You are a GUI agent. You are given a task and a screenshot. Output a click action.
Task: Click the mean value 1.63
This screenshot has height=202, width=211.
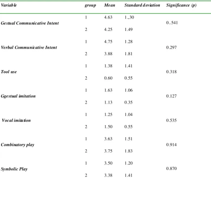108,90
